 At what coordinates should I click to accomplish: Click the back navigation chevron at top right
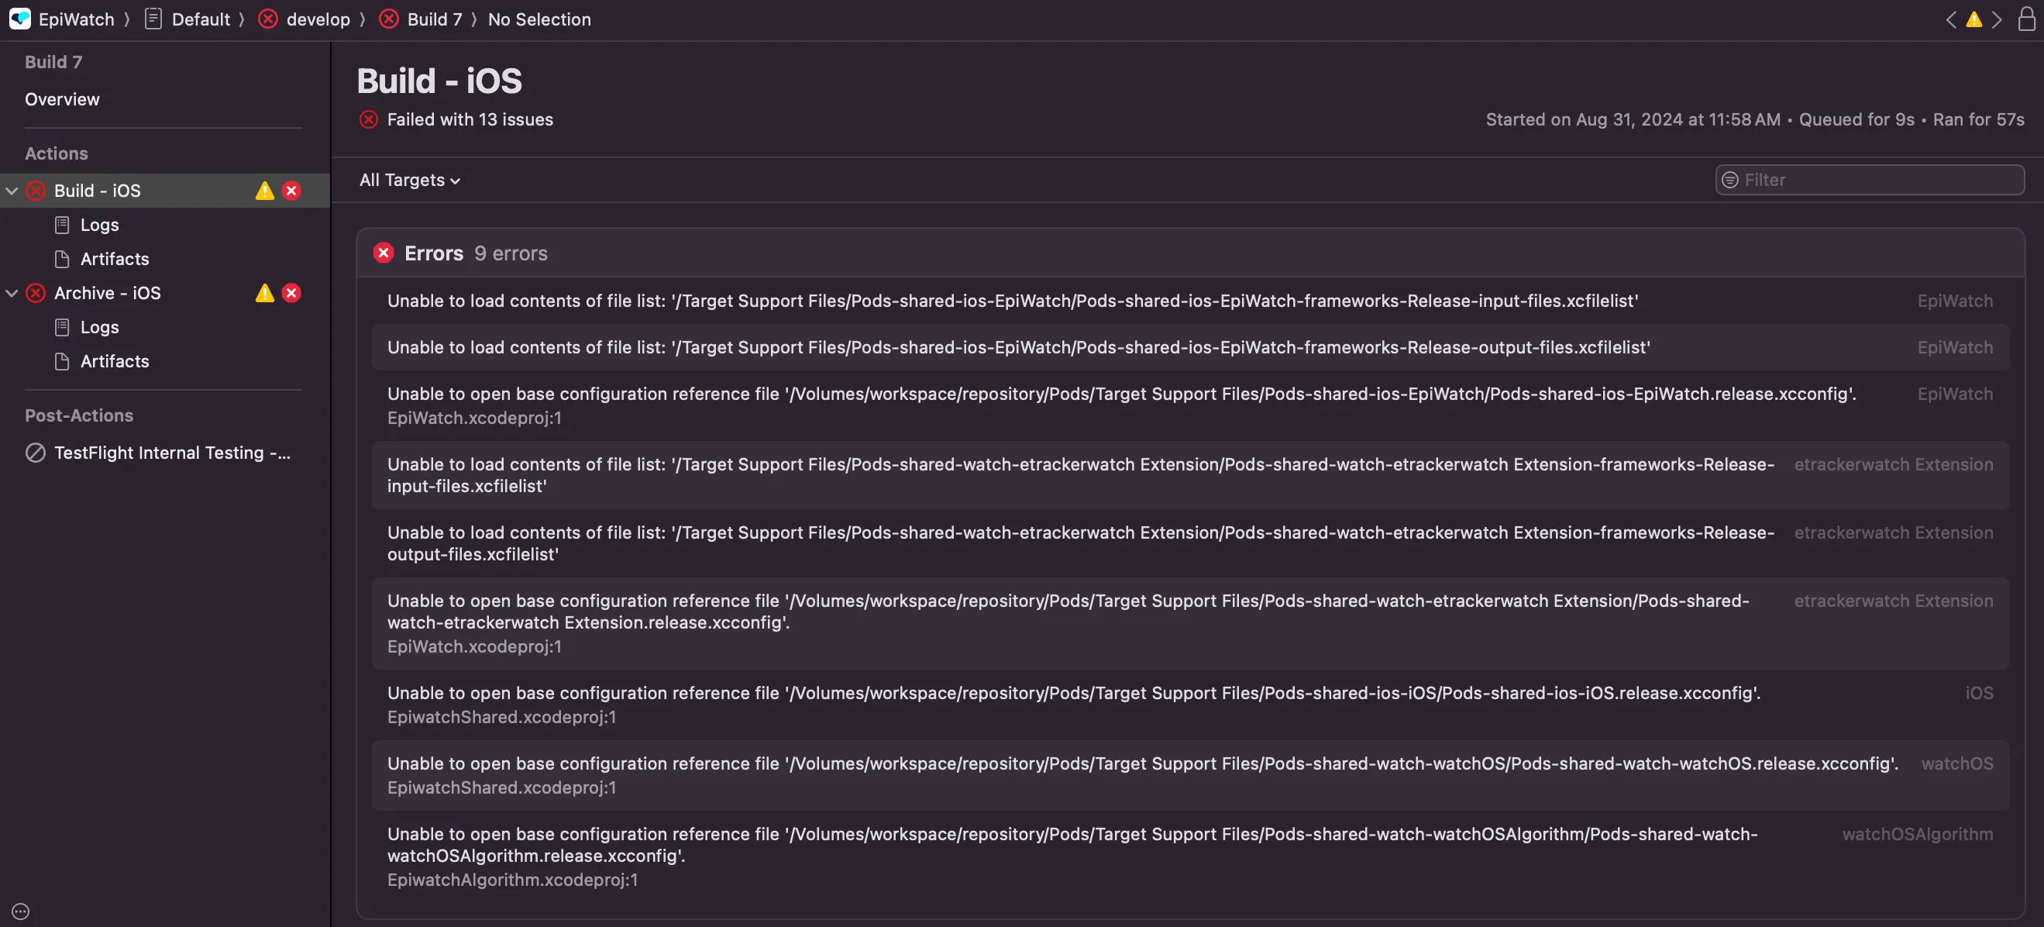(x=1952, y=20)
